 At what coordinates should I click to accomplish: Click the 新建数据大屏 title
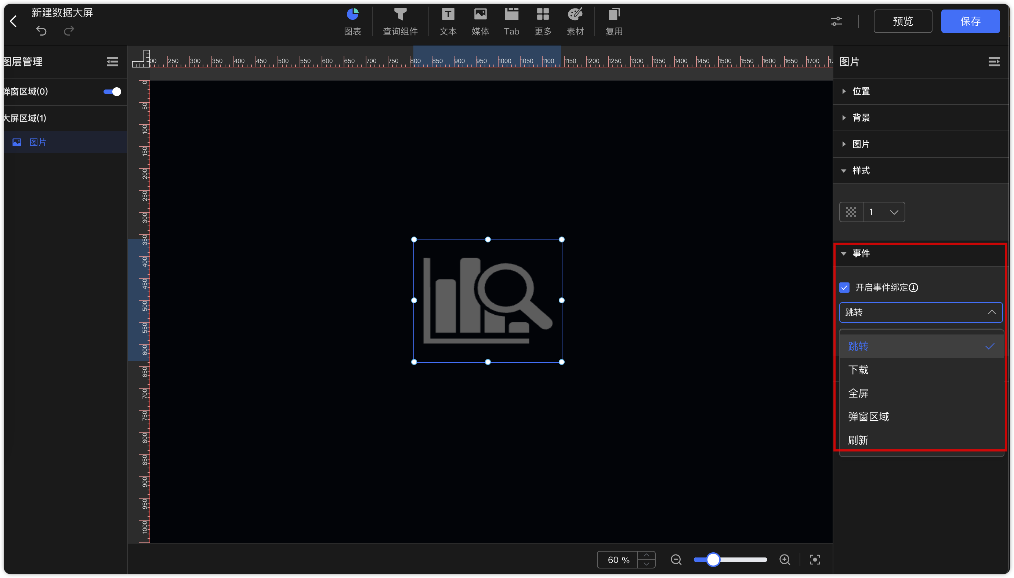click(x=62, y=13)
